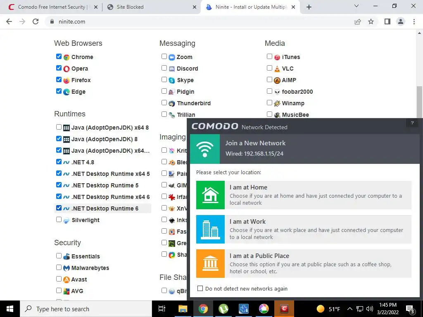The width and height of the screenshot is (423, 317).
Task: Click the Opera logo icon
Action: 67,69
